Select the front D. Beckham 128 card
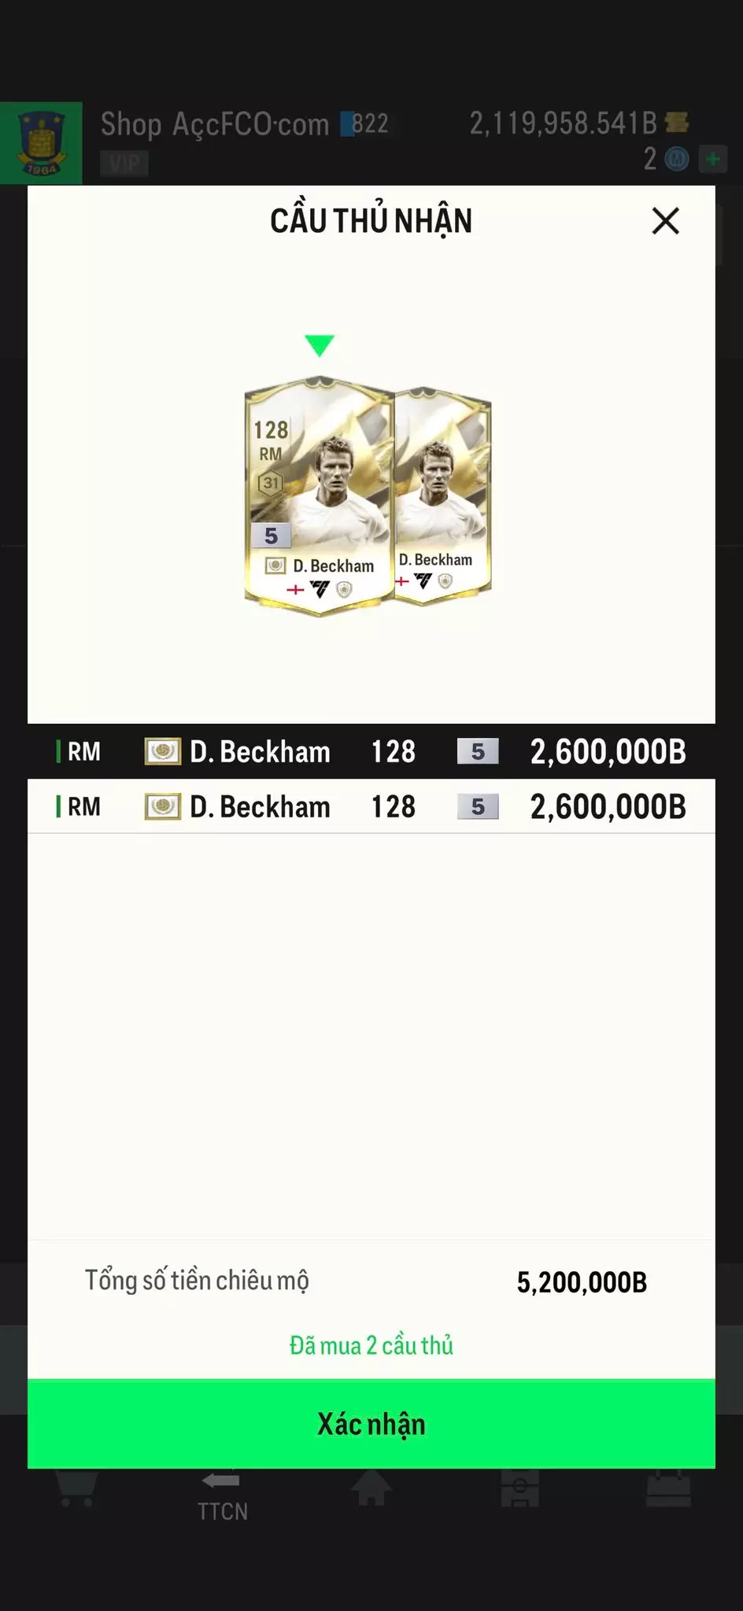Image resolution: width=743 pixels, height=1611 pixels. pos(319,497)
